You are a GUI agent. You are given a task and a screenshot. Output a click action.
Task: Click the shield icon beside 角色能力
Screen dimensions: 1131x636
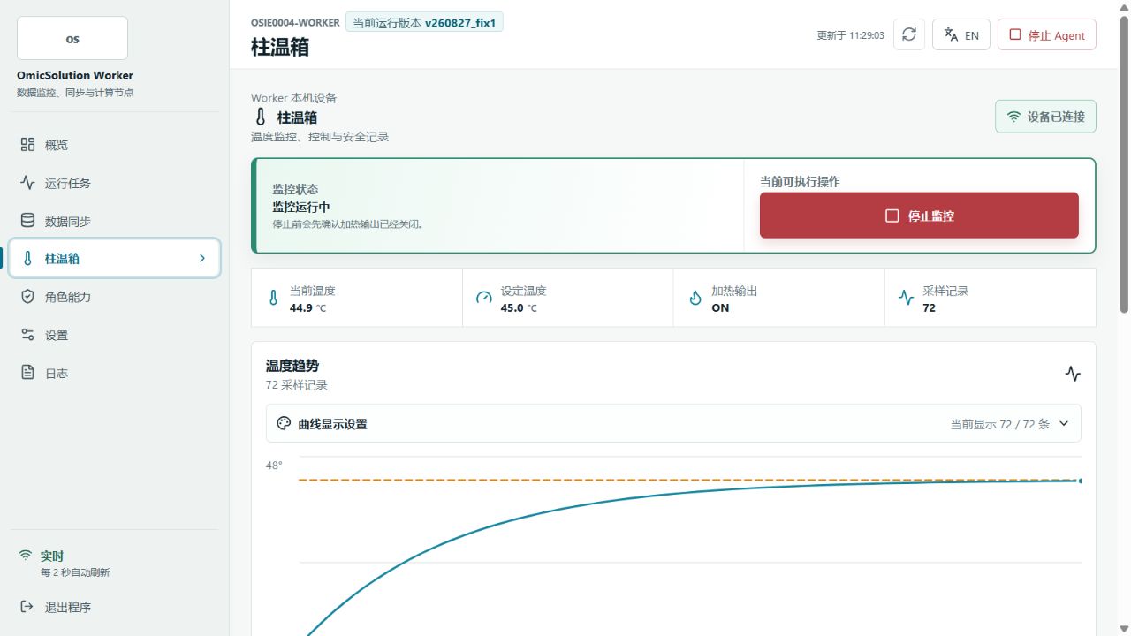click(27, 296)
